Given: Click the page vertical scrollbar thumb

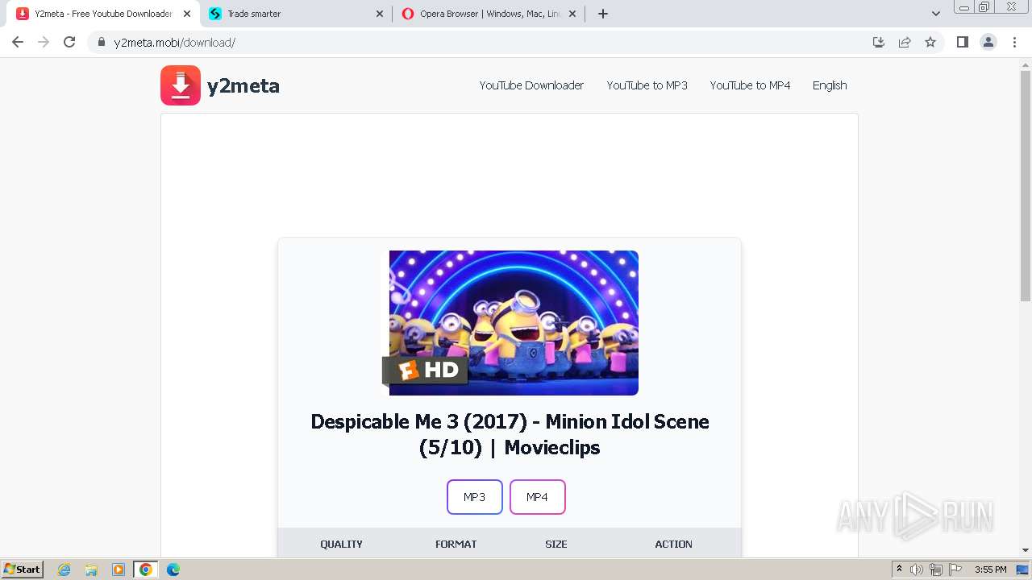Looking at the screenshot, I should (x=1026, y=185).
